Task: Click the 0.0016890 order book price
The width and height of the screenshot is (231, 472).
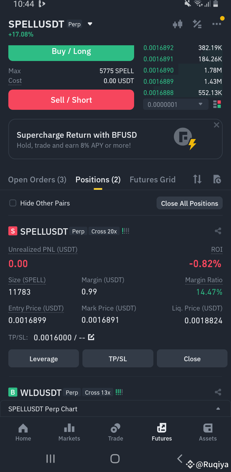Action: [x=158, y=70]
